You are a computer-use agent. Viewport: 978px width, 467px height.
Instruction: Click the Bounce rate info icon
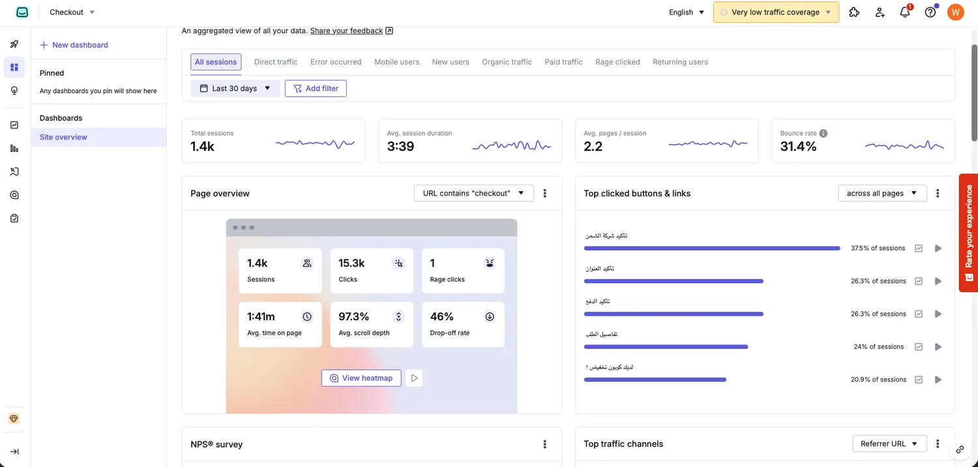[823, 133]
